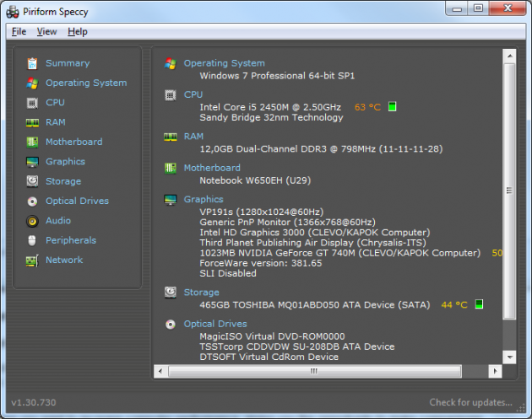Screen dimensions: 532x419
Task: Click the CPU chip icon in sidebar
Action: [32, 103]
